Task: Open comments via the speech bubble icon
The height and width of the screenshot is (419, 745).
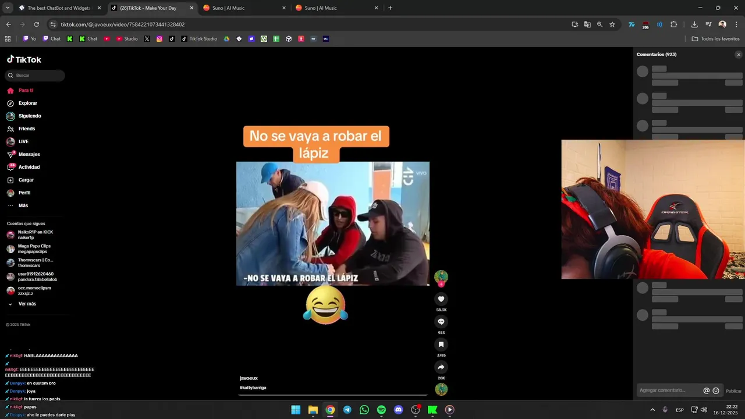Action: point(441,322)
